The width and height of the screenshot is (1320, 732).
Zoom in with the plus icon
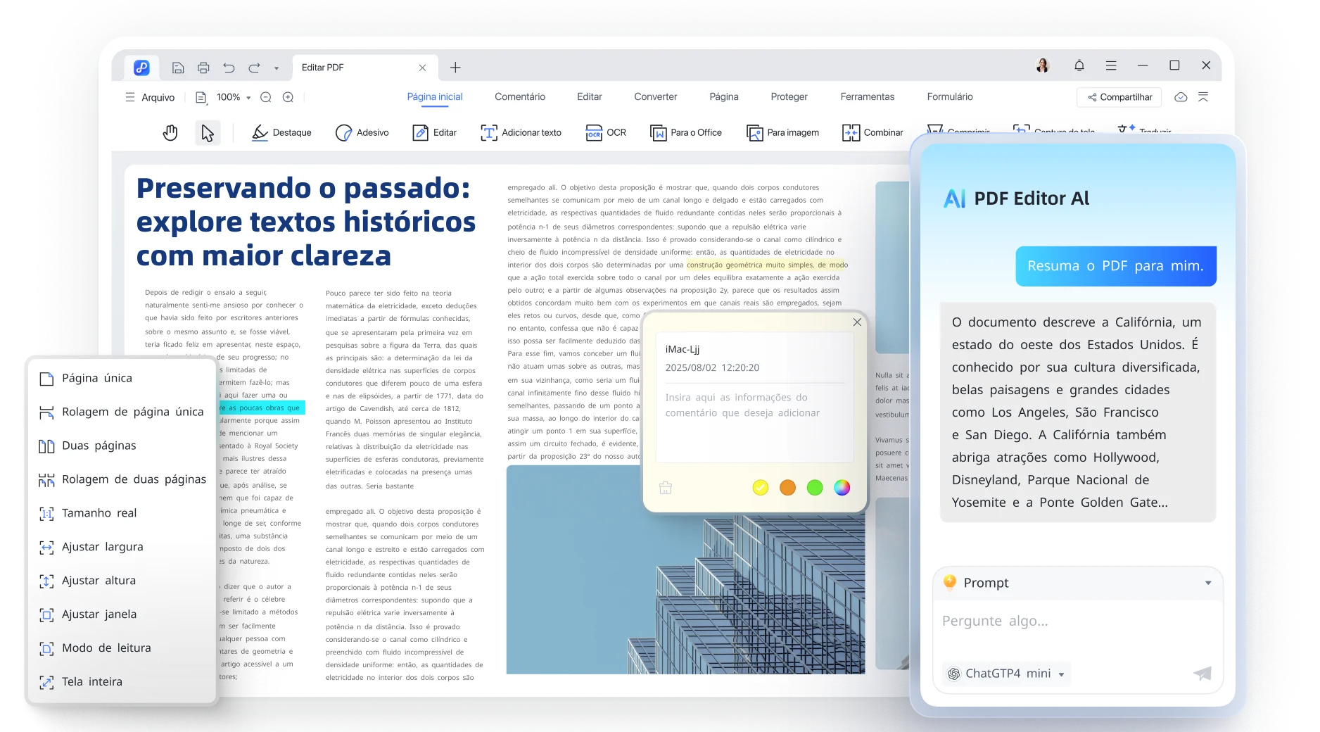coord(288,97)
